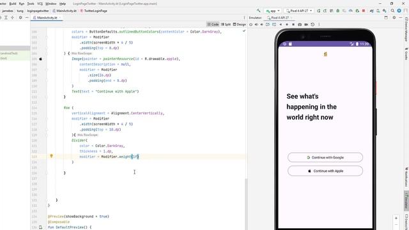Open the Tools menu

tap(31, 4)
